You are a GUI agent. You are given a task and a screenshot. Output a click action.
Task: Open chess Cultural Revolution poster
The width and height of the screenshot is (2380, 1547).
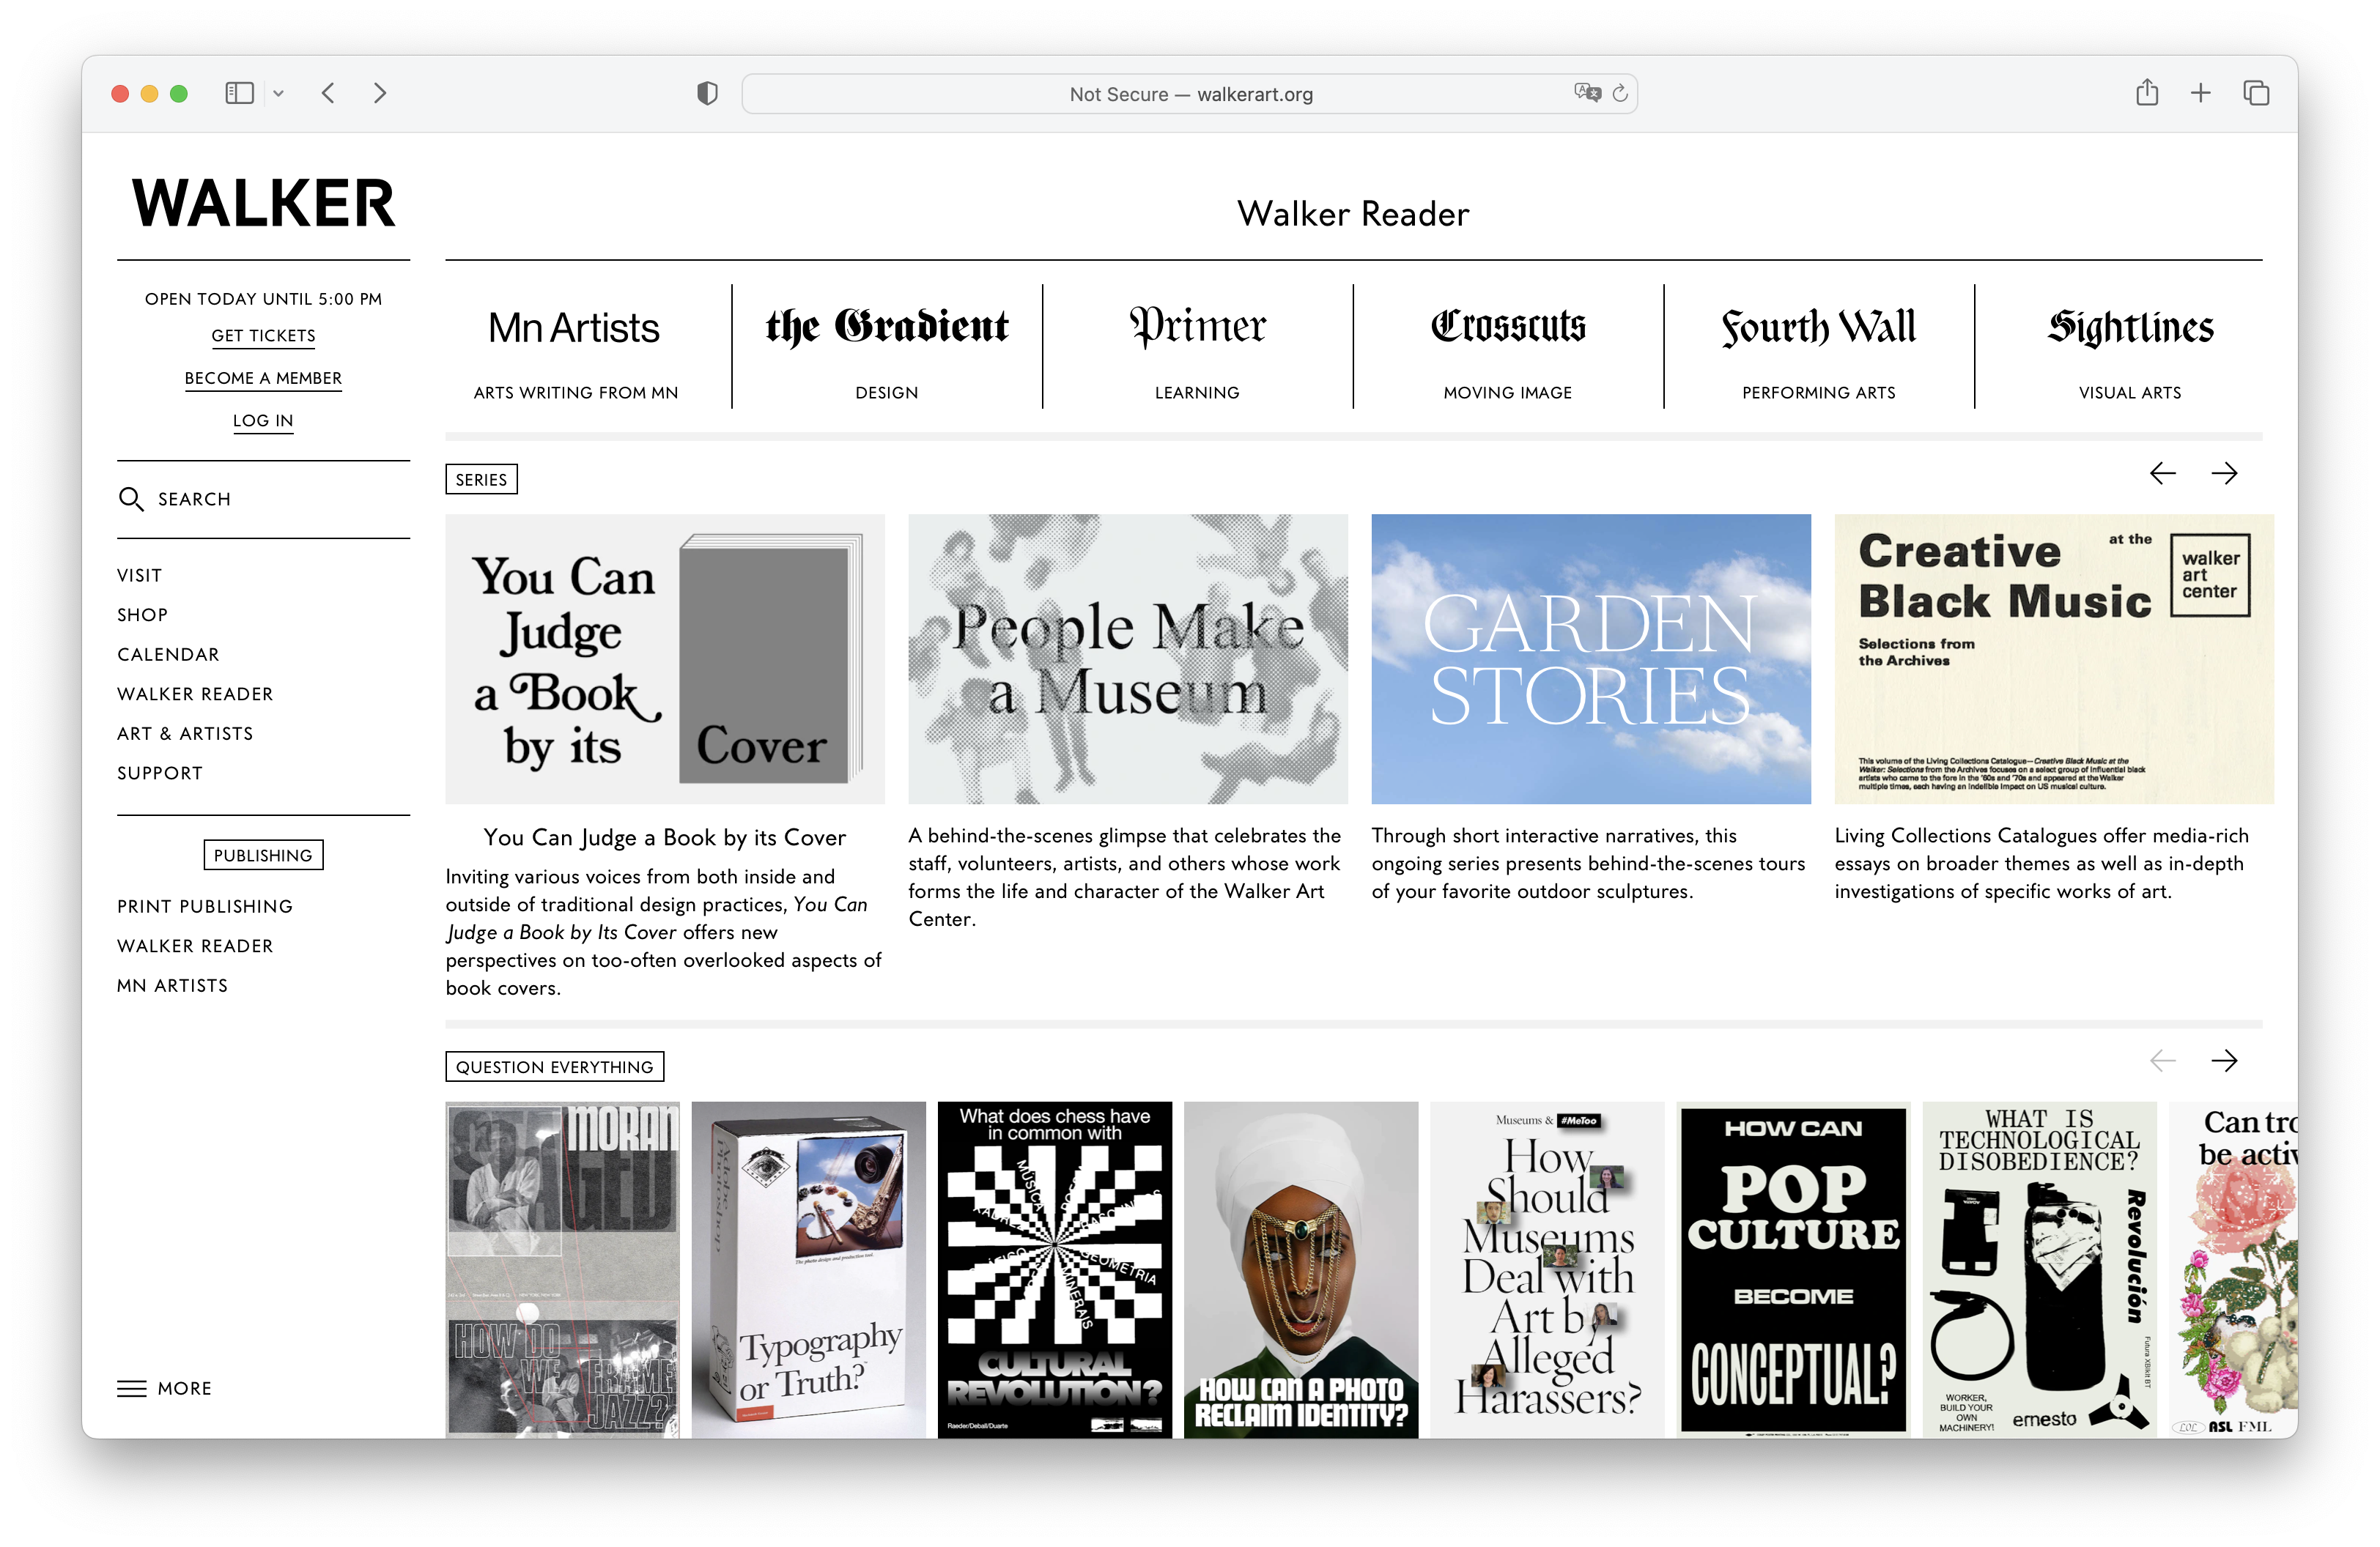tap(1055, 1269)
